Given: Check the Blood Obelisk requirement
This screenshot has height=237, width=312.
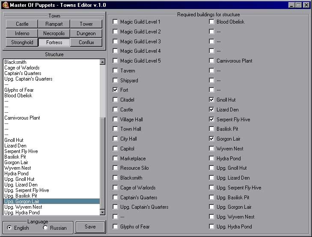Looking at the screenshot, I should click(x=211, y=21).
